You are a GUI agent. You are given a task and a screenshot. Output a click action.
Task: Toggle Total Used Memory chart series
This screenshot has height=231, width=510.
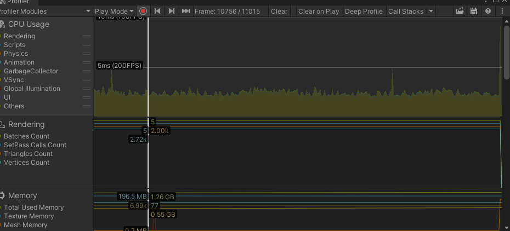click(33, 207)
